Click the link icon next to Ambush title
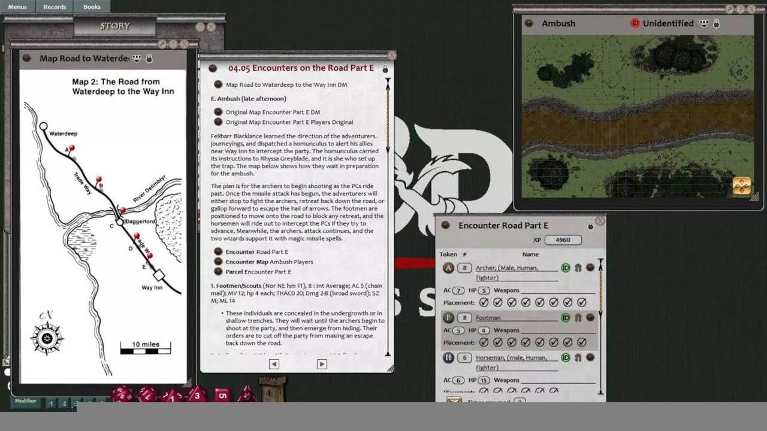The width and height of the screenshot is (767, 431). pos(529,23)
